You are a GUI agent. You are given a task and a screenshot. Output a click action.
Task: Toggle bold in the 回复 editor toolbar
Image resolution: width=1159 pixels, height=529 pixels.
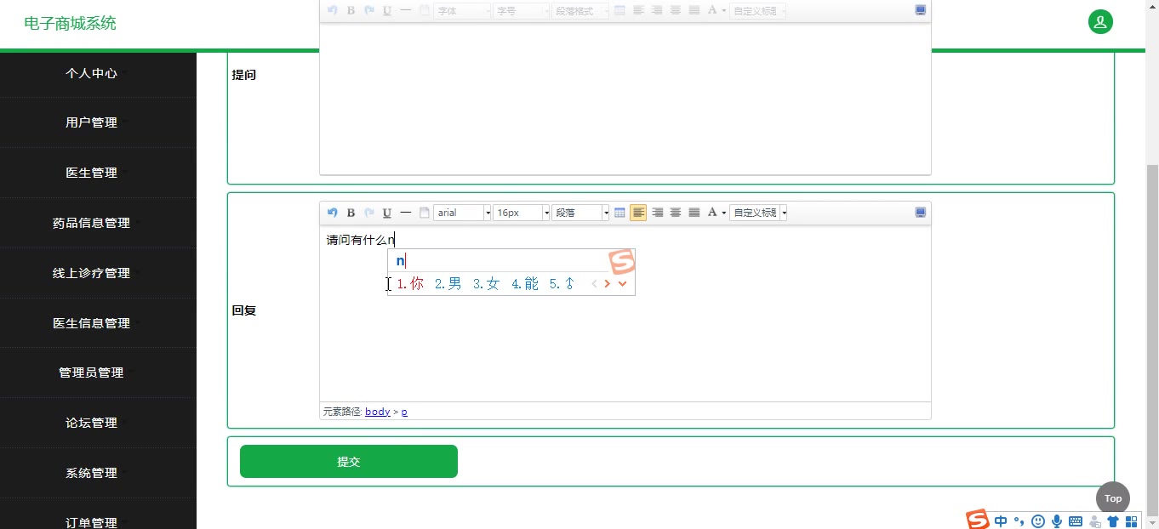pyautogui.click(x=351, y=213)
